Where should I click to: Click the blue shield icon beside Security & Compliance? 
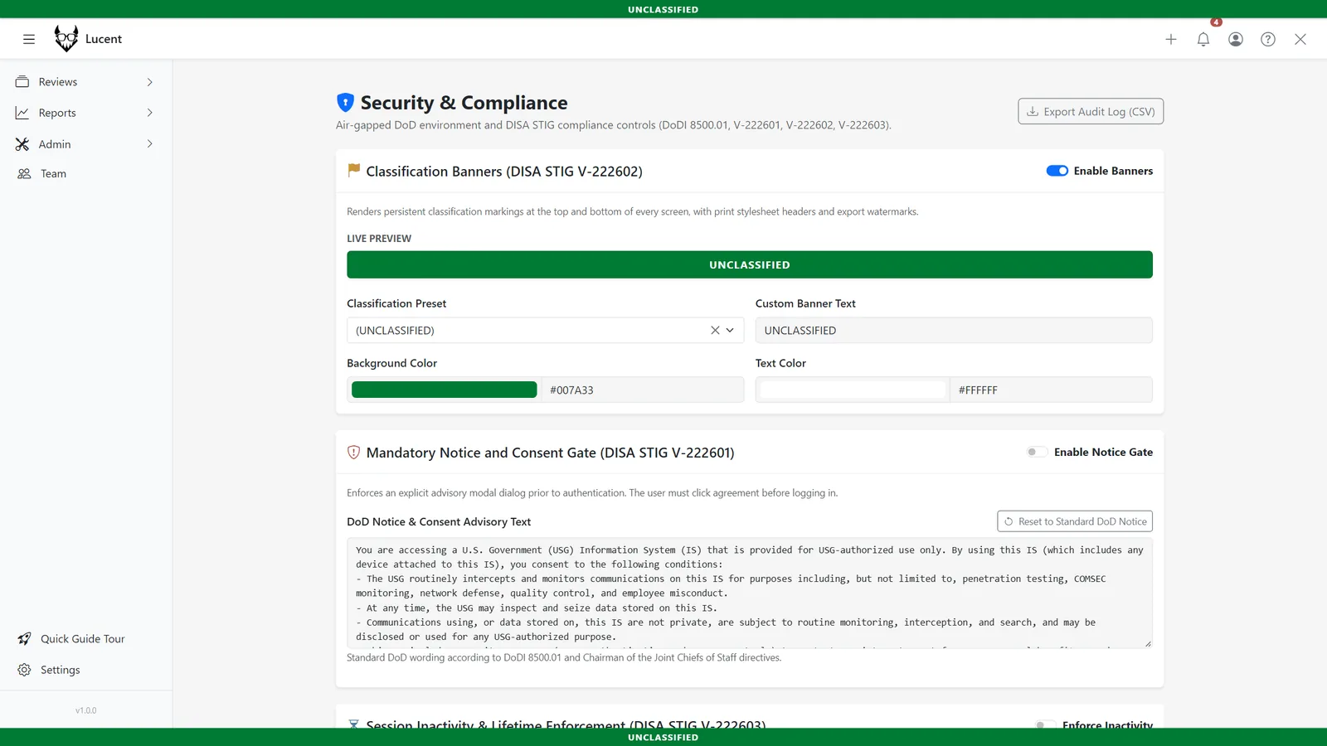tap(345, 103)
